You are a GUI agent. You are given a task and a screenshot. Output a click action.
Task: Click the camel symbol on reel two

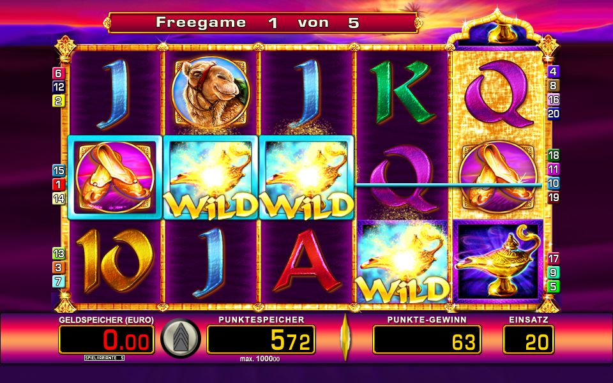click(x=211, y=93)
